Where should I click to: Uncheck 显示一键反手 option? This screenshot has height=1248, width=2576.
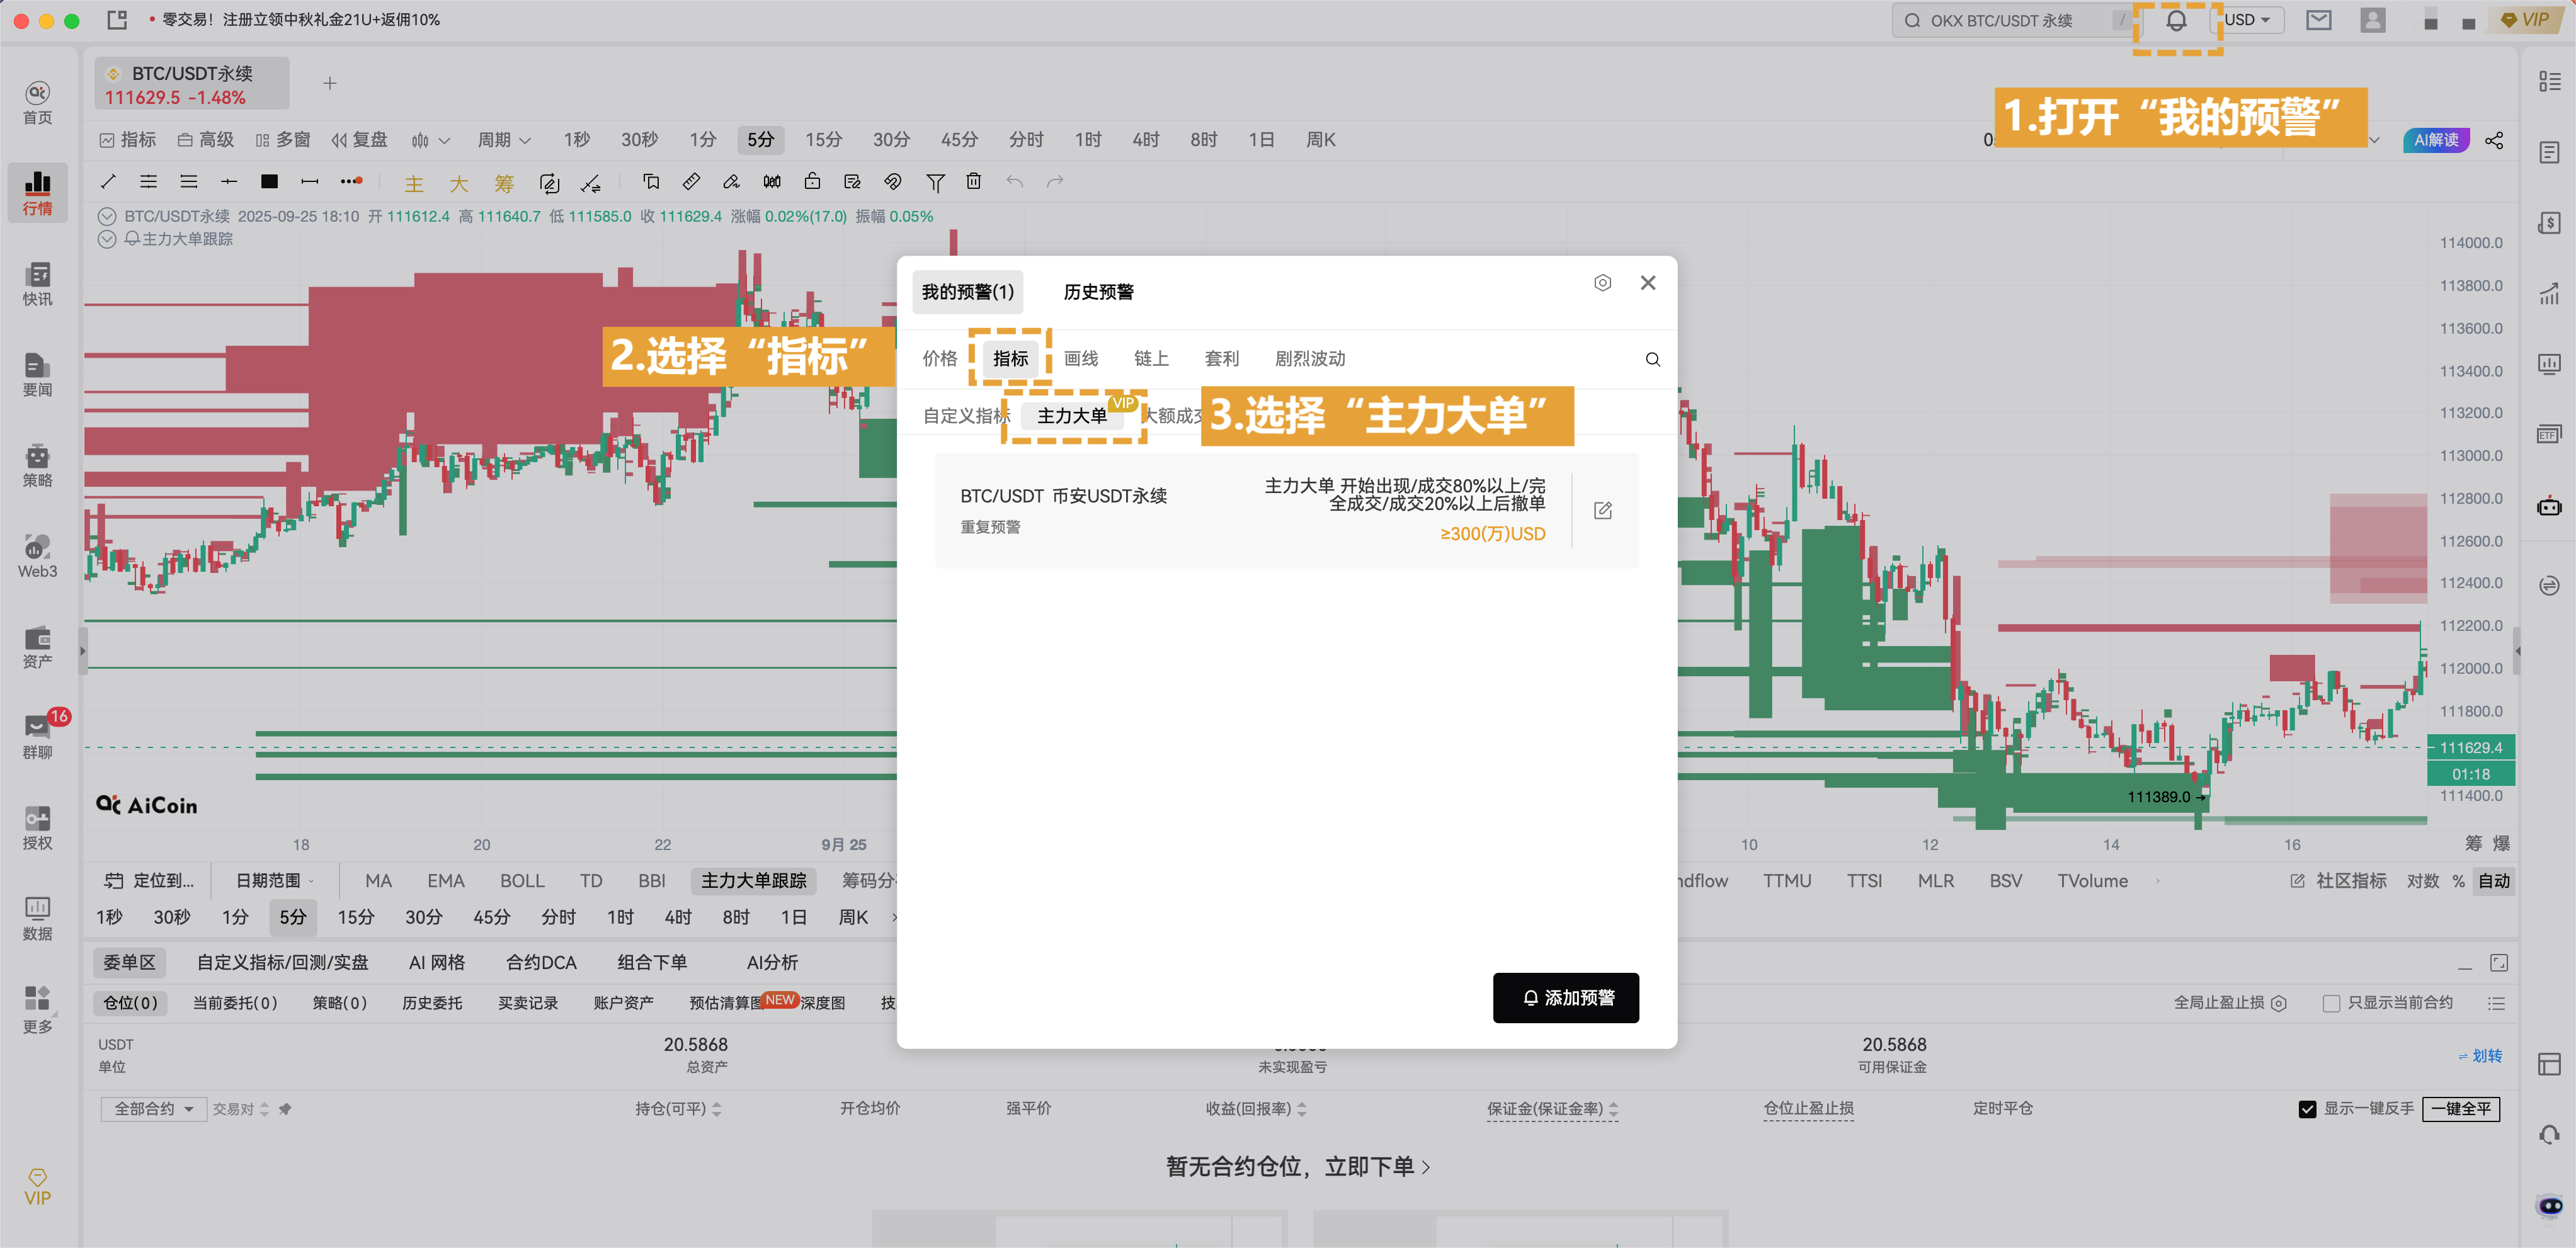coord(2306,1109)
